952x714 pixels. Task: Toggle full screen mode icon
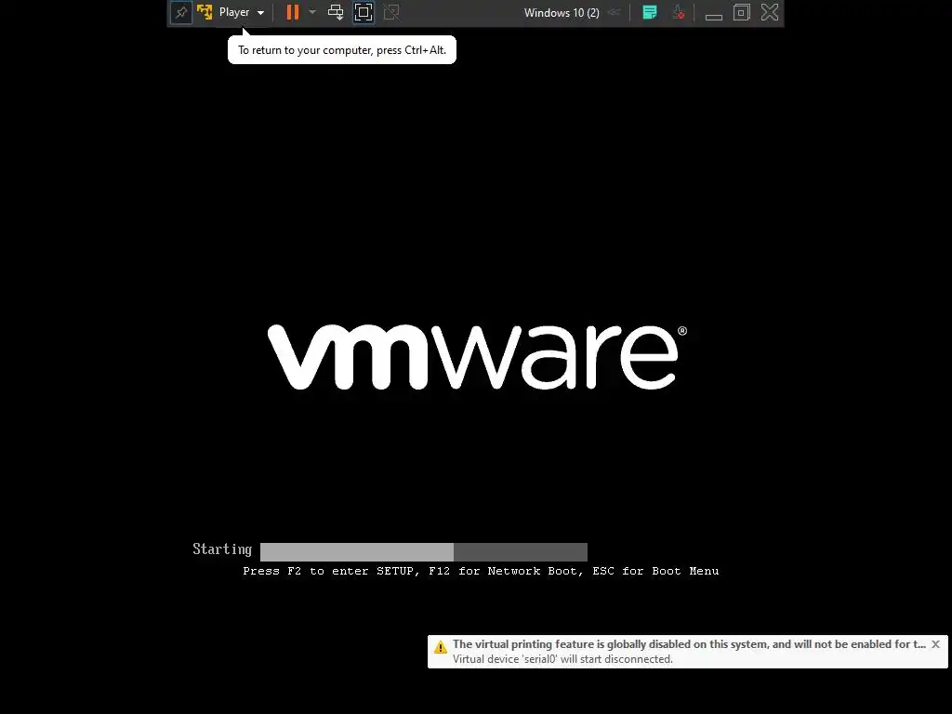coord(364,12)
